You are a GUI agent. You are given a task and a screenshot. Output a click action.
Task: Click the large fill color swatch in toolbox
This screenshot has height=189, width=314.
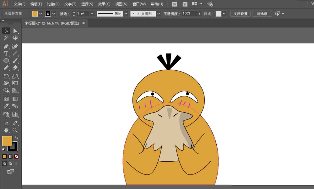7,141
